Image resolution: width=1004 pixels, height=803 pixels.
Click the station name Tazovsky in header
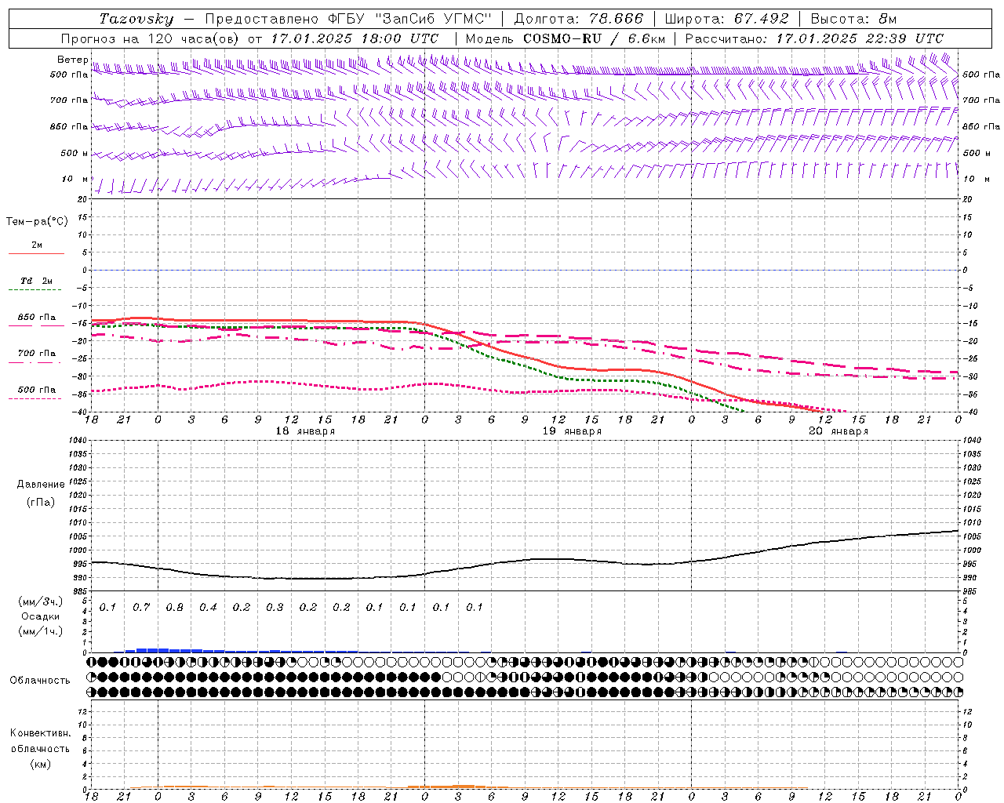[136, 19]
